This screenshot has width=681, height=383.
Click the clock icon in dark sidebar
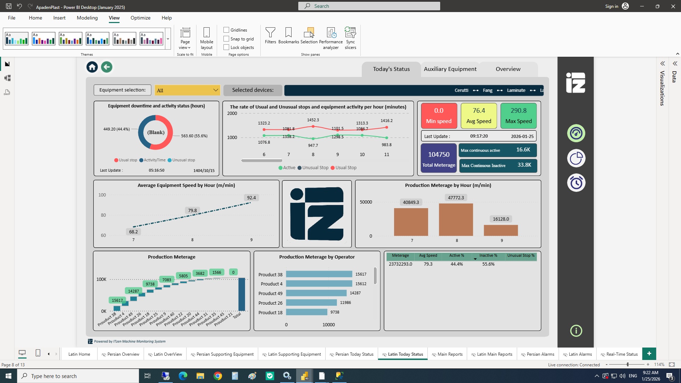pos(576,183)
